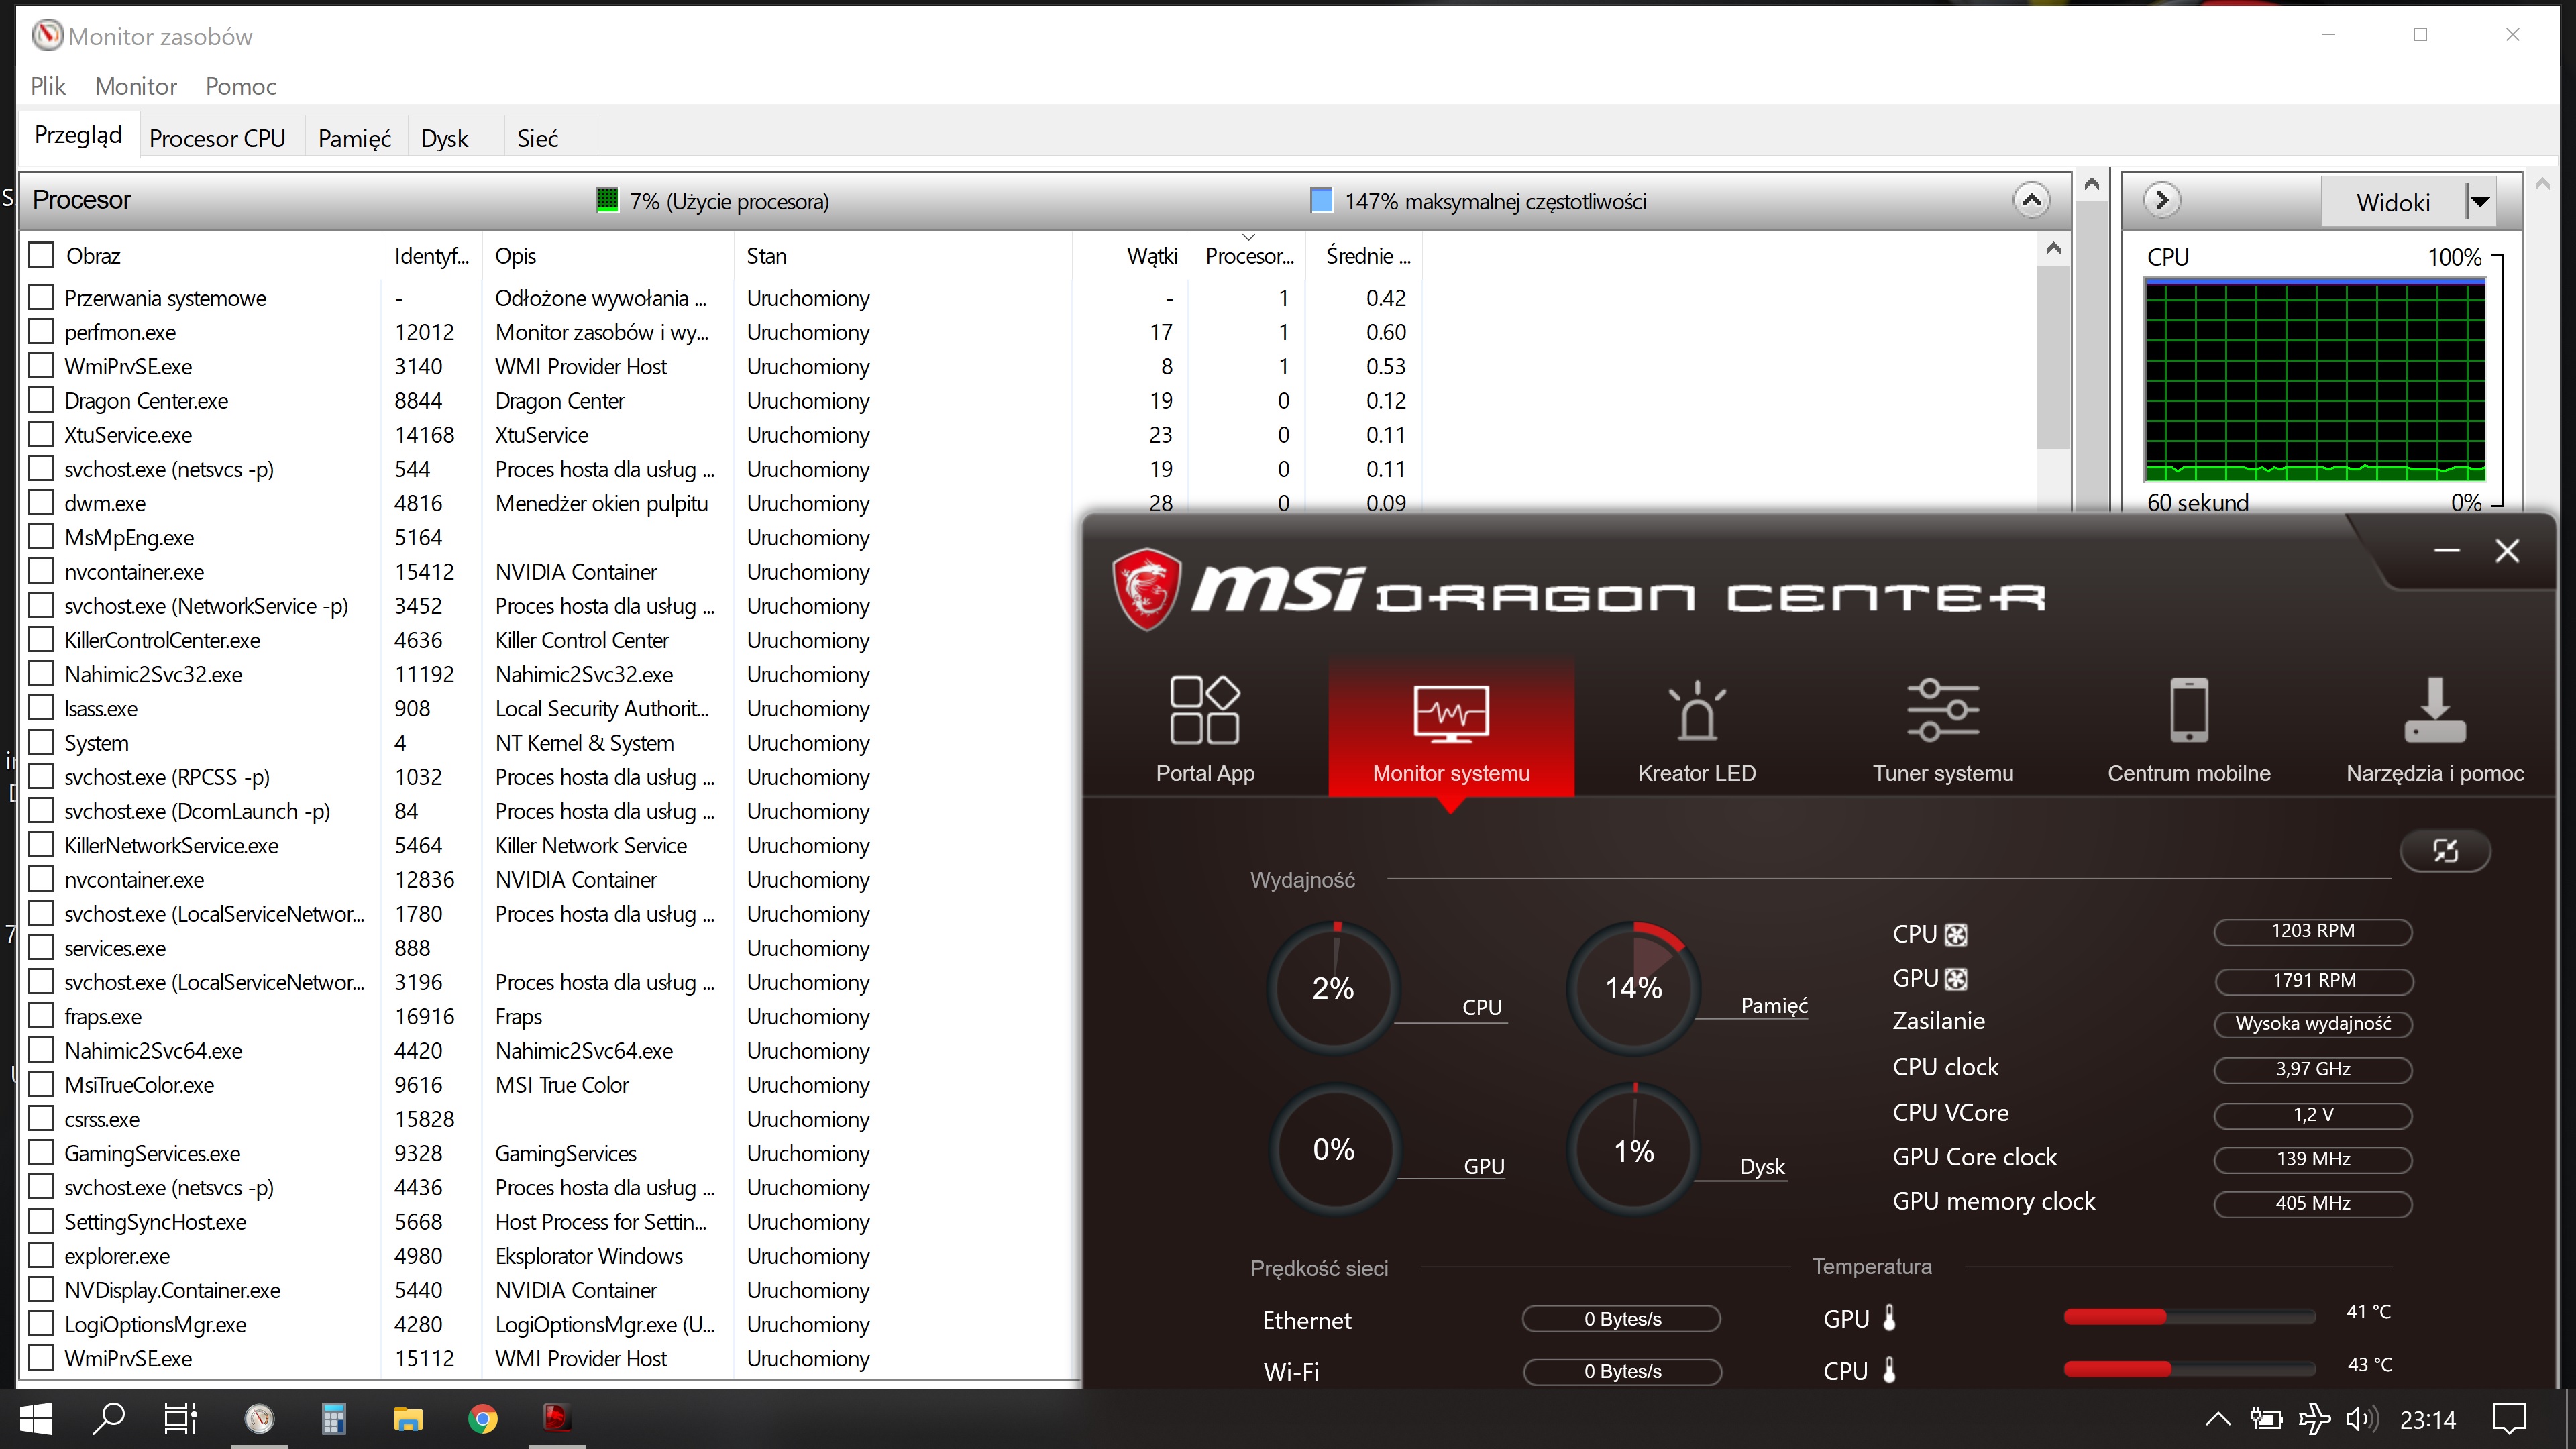Click the airplane mode tray icon
Image resolution: width=2576 pixels, height=1449 pixels.
coord(2314,1419)
